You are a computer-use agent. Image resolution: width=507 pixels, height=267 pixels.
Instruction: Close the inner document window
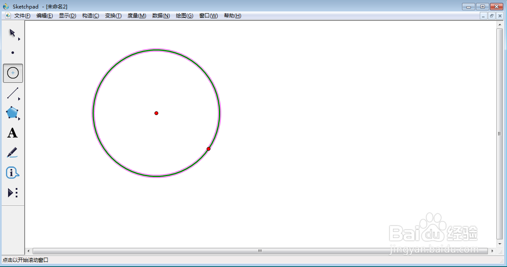(x=500, y=16)
